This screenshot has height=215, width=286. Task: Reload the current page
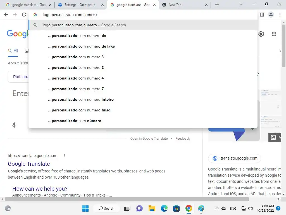[x=24, y=15]
